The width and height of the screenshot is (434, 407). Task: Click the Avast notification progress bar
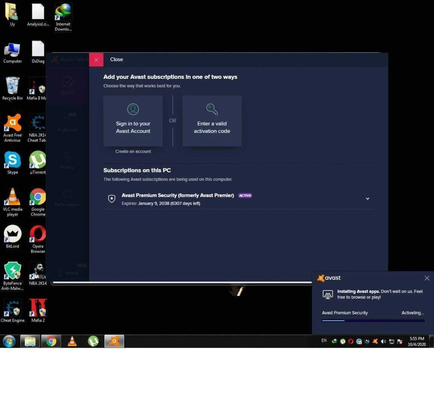tap(373, 321)
